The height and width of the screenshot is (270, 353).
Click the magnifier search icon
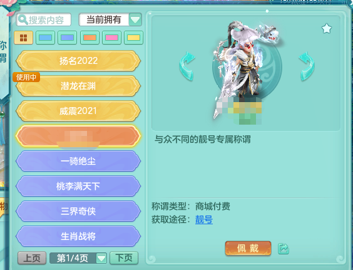point(23,20)
